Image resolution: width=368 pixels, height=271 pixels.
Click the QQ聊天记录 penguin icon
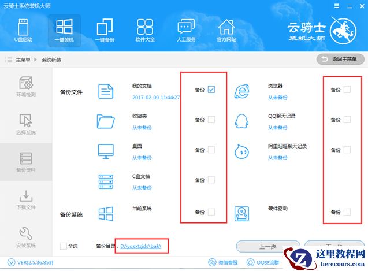[241, 121]
